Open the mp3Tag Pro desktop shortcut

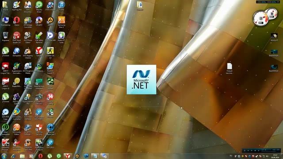coord(17,6)
